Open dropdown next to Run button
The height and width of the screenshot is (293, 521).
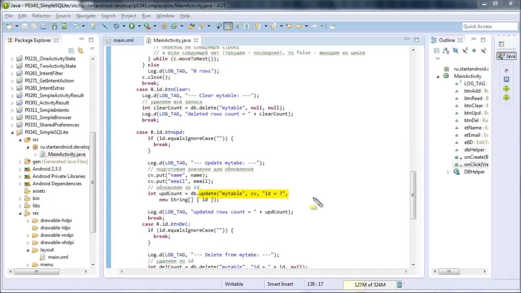(x=139, y=26)
